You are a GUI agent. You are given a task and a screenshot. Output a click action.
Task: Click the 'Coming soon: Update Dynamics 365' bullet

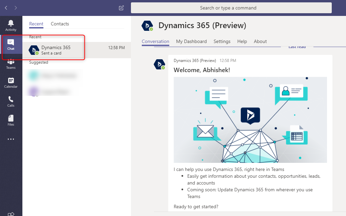[x=250, y=193]
